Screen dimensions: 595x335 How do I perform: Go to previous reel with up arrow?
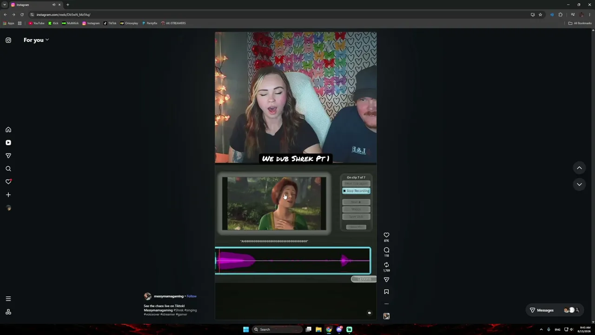579,167
